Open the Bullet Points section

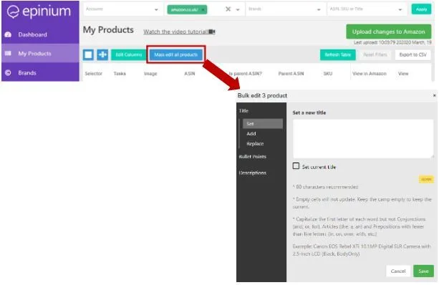(x=253, y=157)
